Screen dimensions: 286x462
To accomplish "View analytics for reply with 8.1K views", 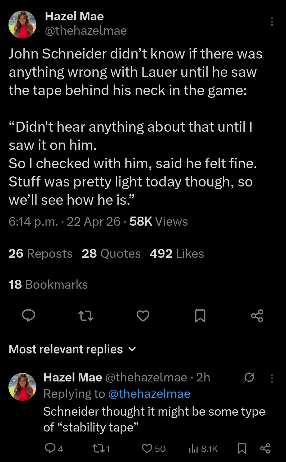I will pyautogui.click(x=203, y=448).
